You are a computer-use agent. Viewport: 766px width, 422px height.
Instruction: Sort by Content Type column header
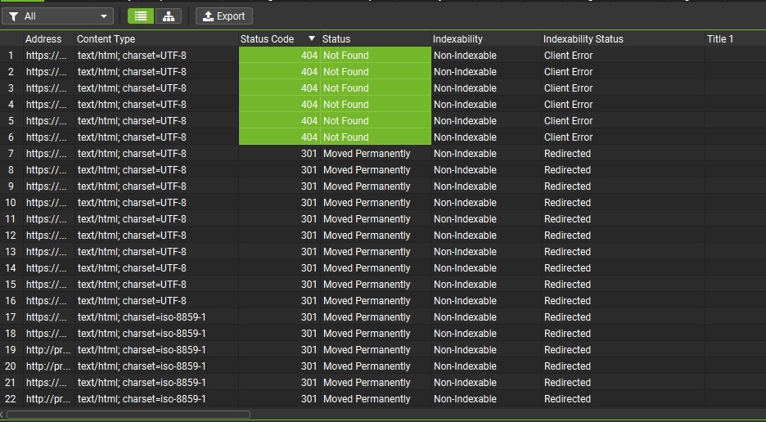click(x=106, y=39)
